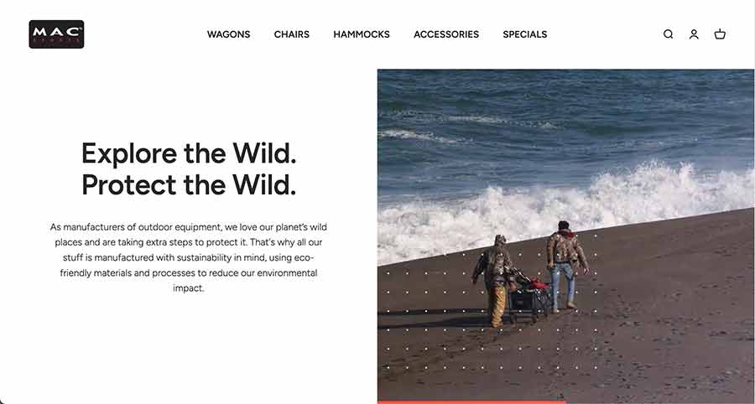Open the search magnifier icon
The height and width of the screenshot is (404, 755).
pyautogui.click(x=668, y=34)
